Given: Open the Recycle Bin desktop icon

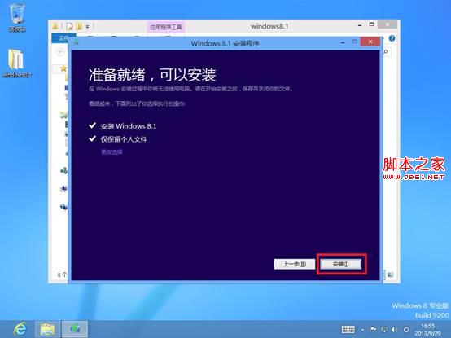Looking at the screenshot, I should pyautogui.click(x=17, y=17).
